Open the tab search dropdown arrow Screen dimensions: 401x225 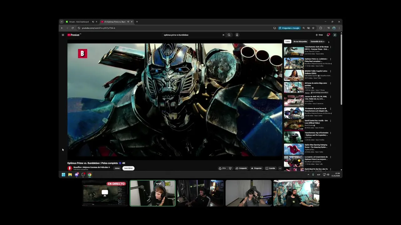(62, 22)
